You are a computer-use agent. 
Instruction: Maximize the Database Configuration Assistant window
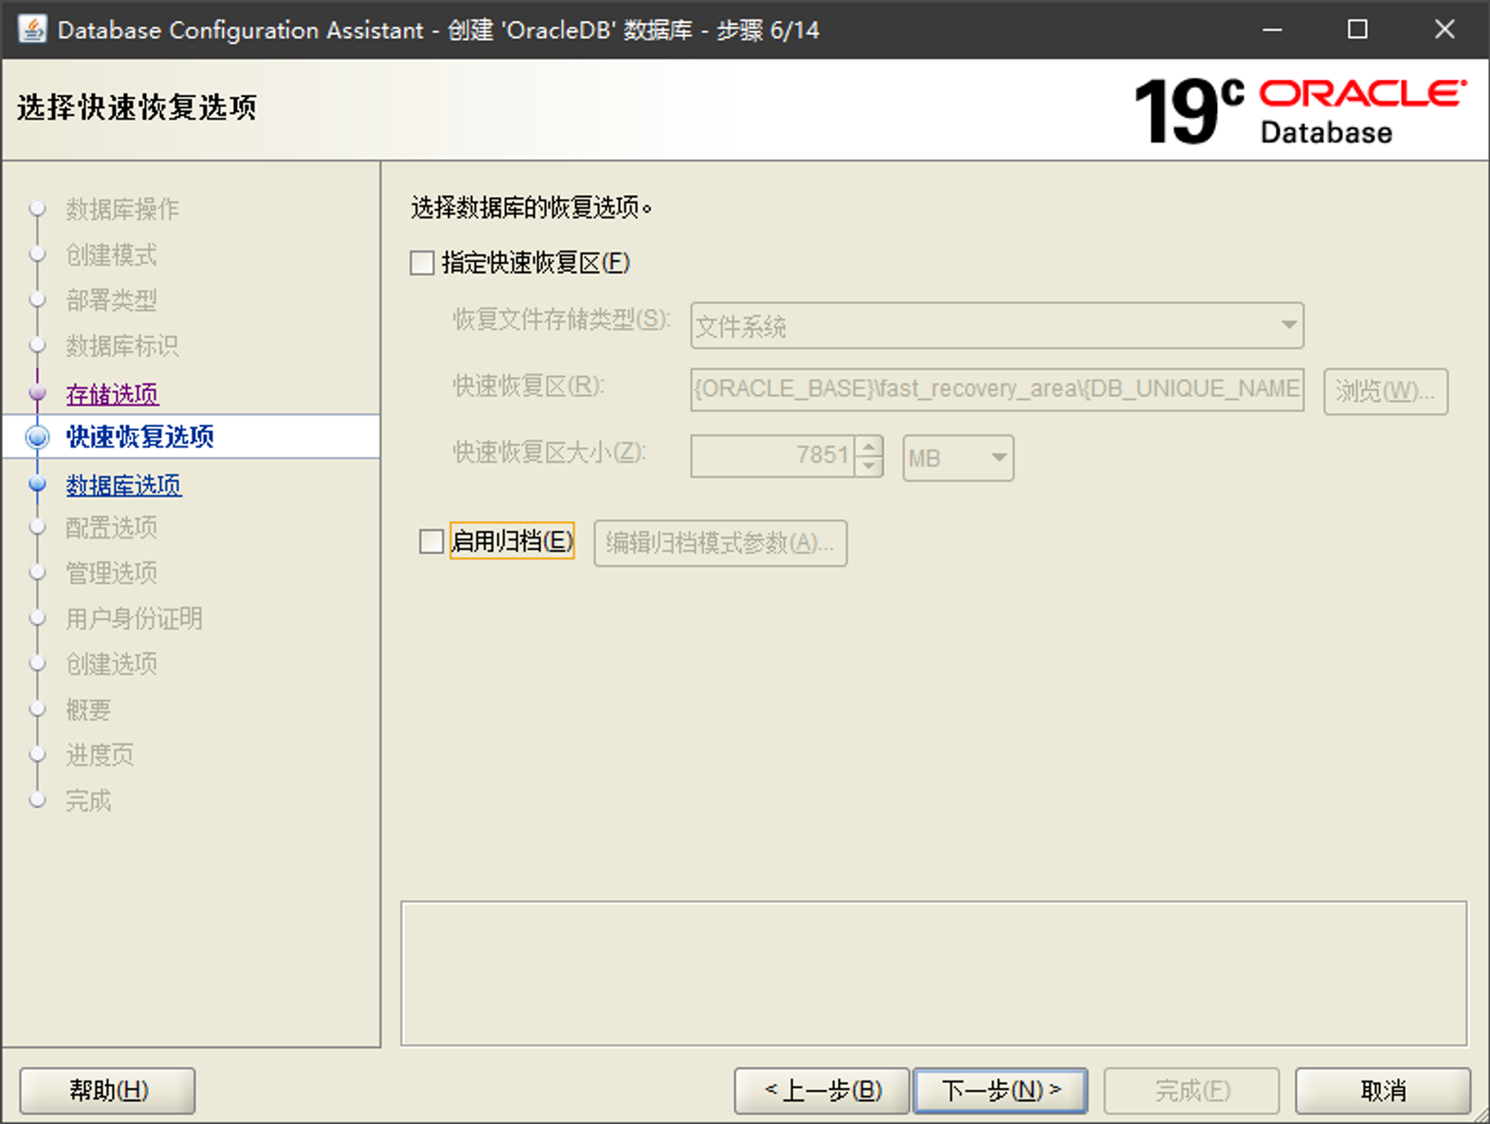(1357, 30)
